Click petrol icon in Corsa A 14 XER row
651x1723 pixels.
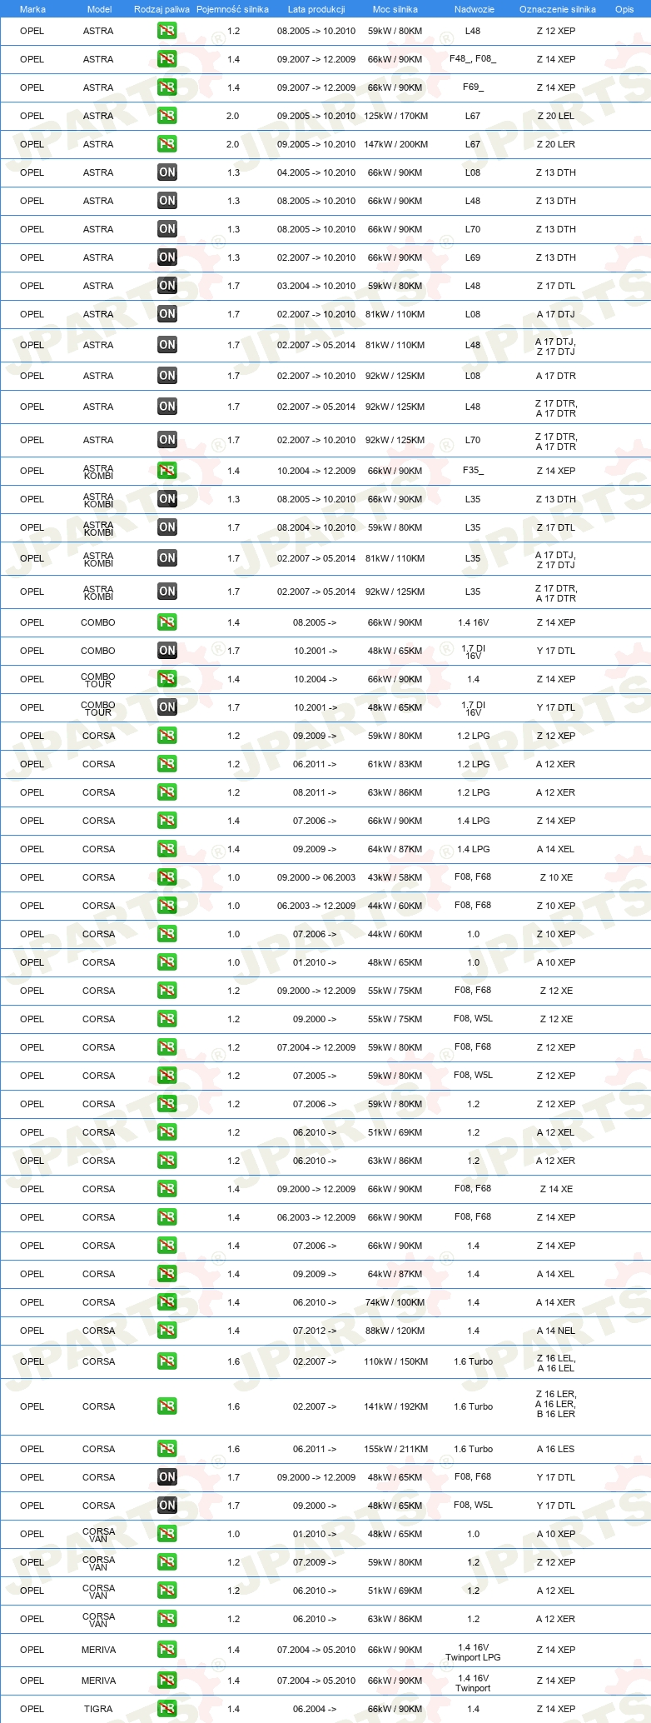click(x=166, y=1302)
